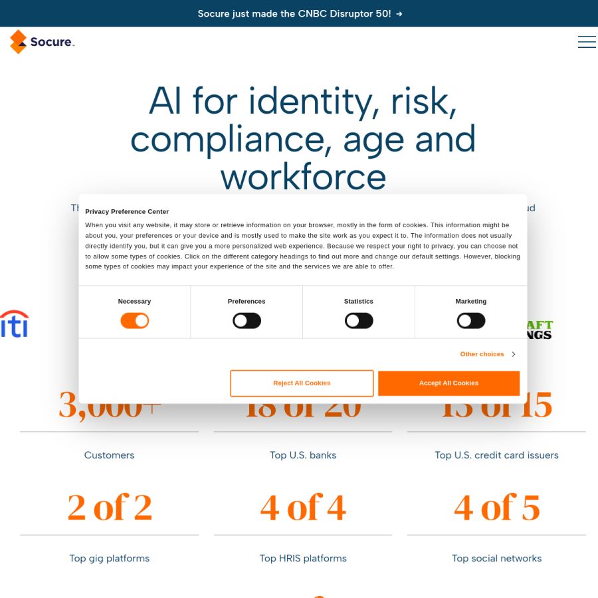This screenshot has height=598, width=598.
Task: Click the 'Marketing' category label
Action: coord(470,301)
